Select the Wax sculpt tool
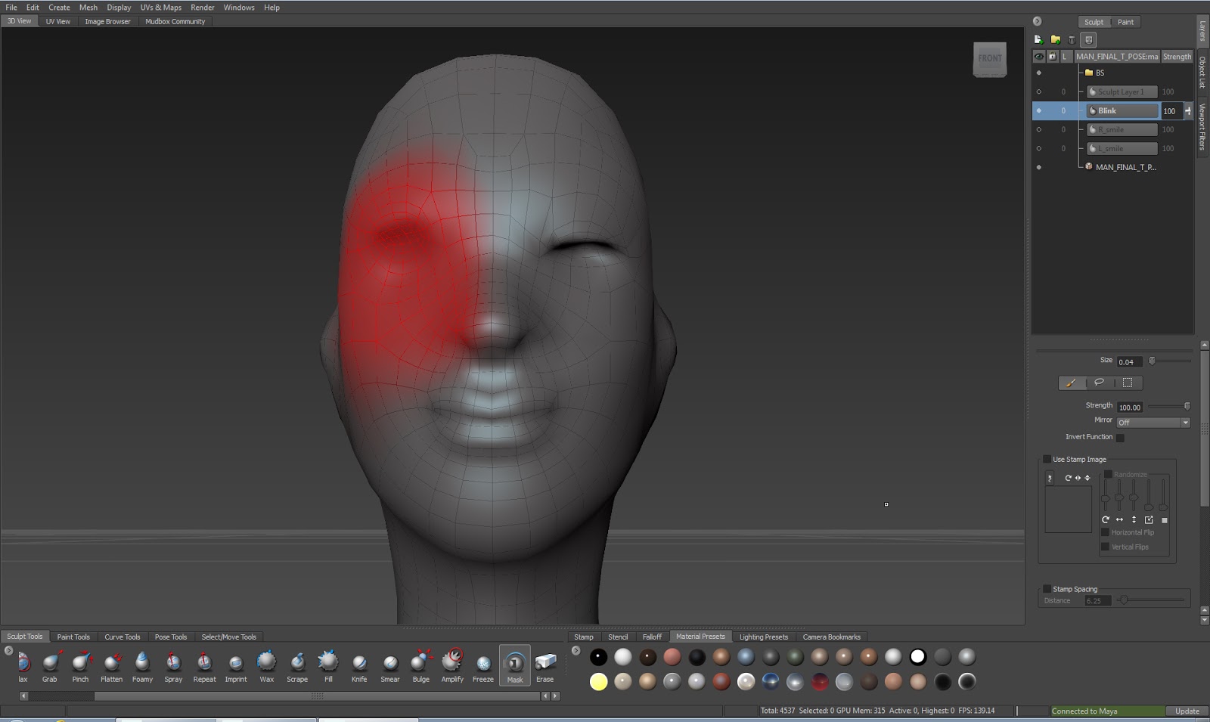Viewport: 1210px width, 722px height. click(266, 664)
